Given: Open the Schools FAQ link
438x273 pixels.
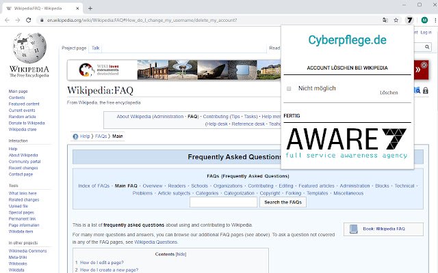Looking at the screenshot, I should [199, 186].
